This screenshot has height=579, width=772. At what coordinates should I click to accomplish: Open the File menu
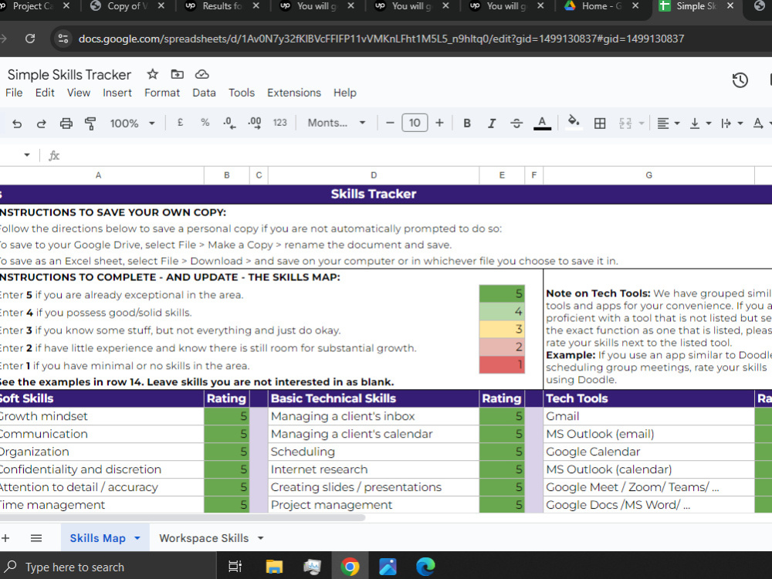[x=14, y=93]
